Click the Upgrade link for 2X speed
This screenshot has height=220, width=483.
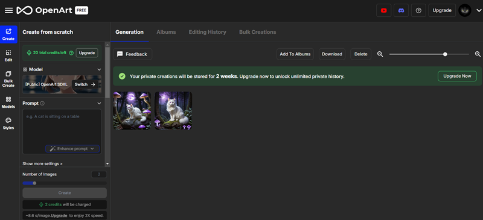pos(59,215)
